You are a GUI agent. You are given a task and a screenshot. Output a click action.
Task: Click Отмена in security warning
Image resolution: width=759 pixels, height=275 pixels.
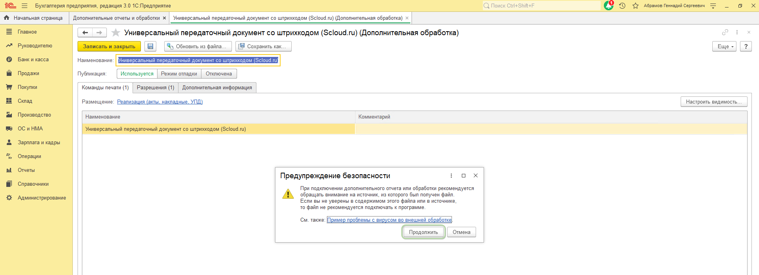pos(461,232)
